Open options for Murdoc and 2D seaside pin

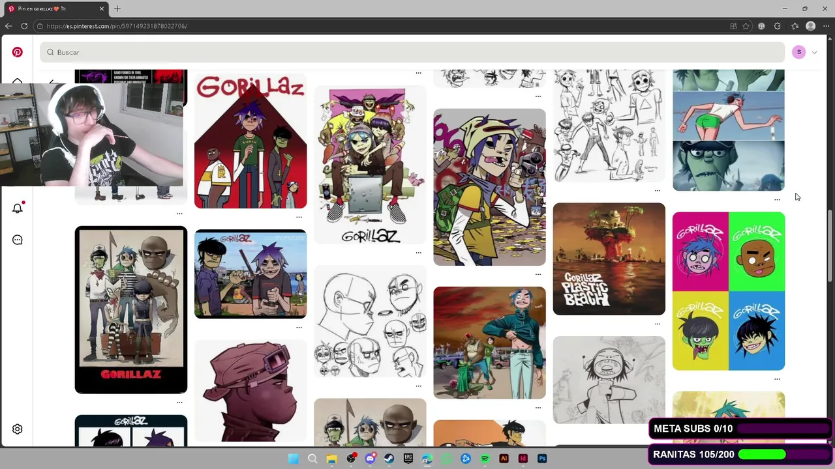click(x=299, y=327)
